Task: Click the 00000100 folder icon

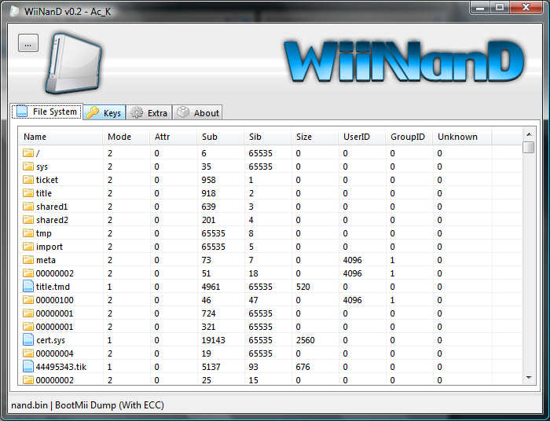Action: (x=28, y=300)
